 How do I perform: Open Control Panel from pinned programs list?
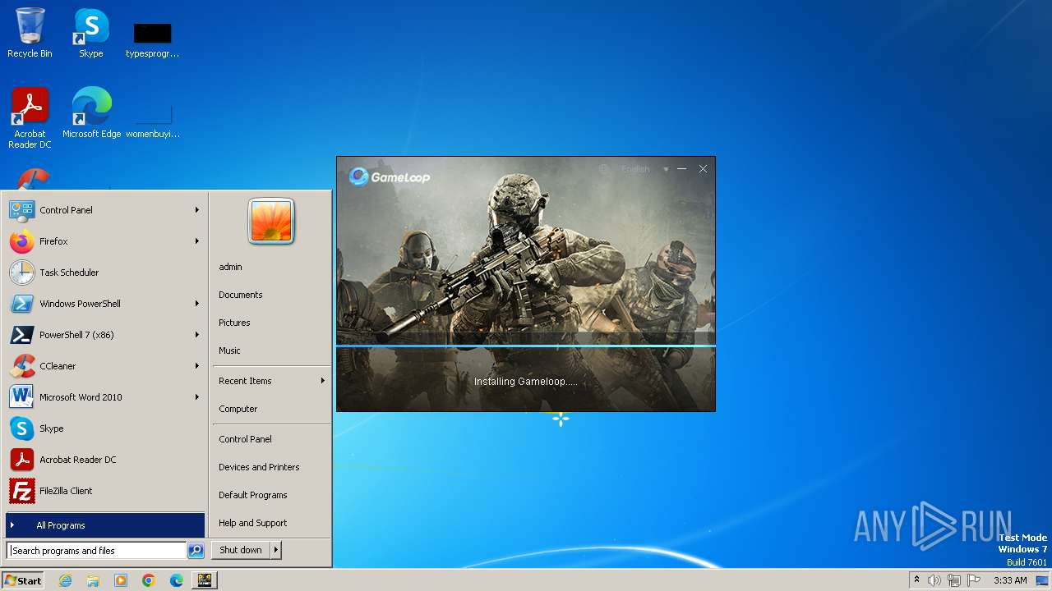pyautogui.click(x=104, y=210)
